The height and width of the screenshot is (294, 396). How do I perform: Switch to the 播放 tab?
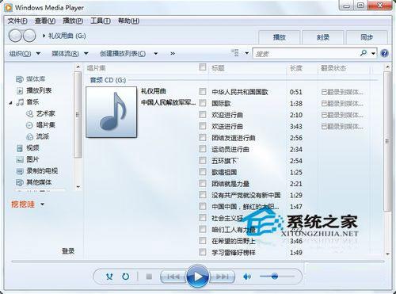pos(280,37)
